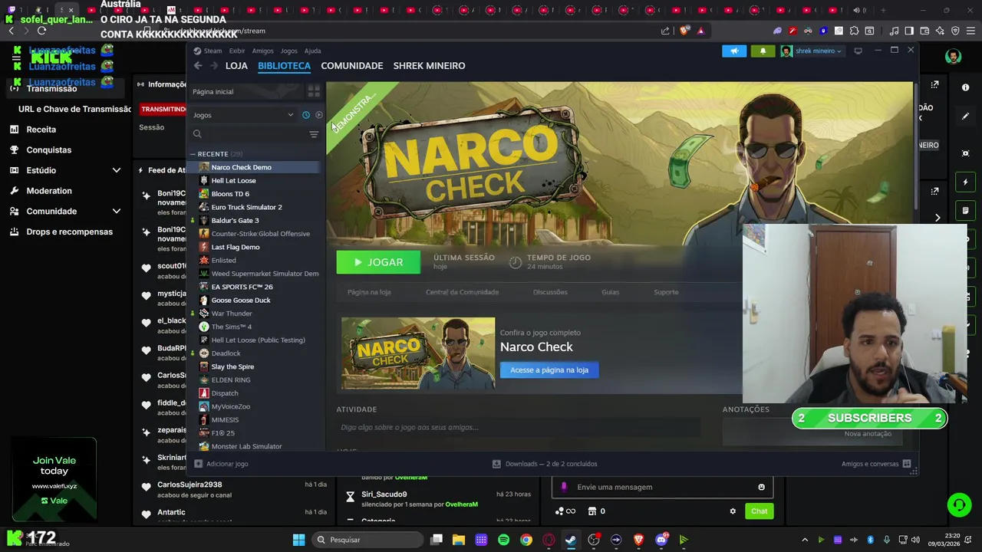Open the Ajuda menu
The image size is (982, 552).
click(x=312, y=51)
